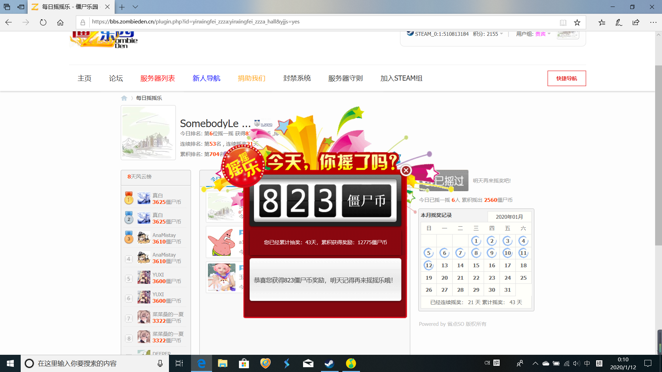Open the favorites hub icon
This screenshot has width=662, height=372.
click(x=602, y=23)
